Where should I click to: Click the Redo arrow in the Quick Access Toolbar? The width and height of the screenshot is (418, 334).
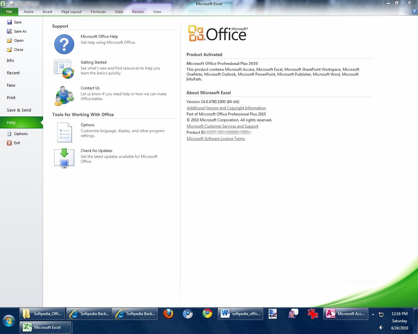(29, 4)
